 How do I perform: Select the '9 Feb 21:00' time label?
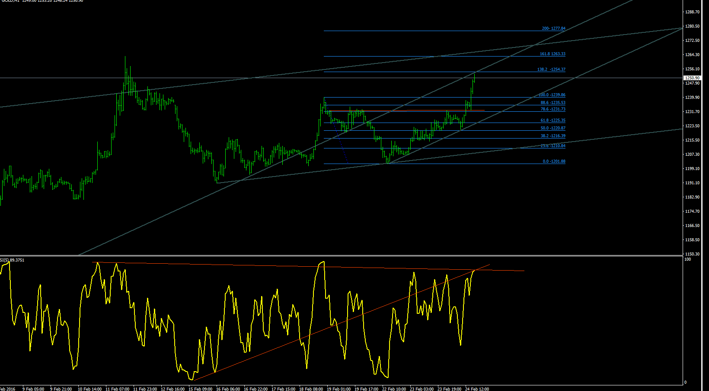61,389
